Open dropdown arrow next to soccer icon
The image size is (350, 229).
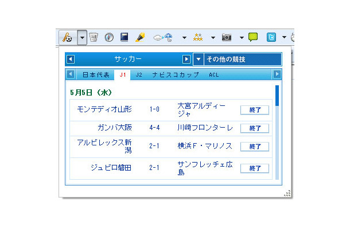tap(82, 37)
